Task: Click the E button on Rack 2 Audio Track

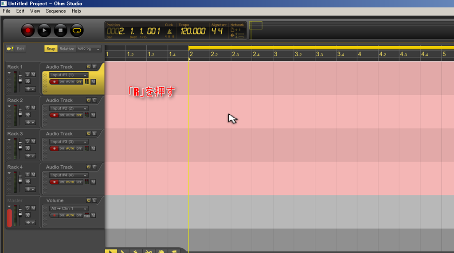Action: [94, 100]
